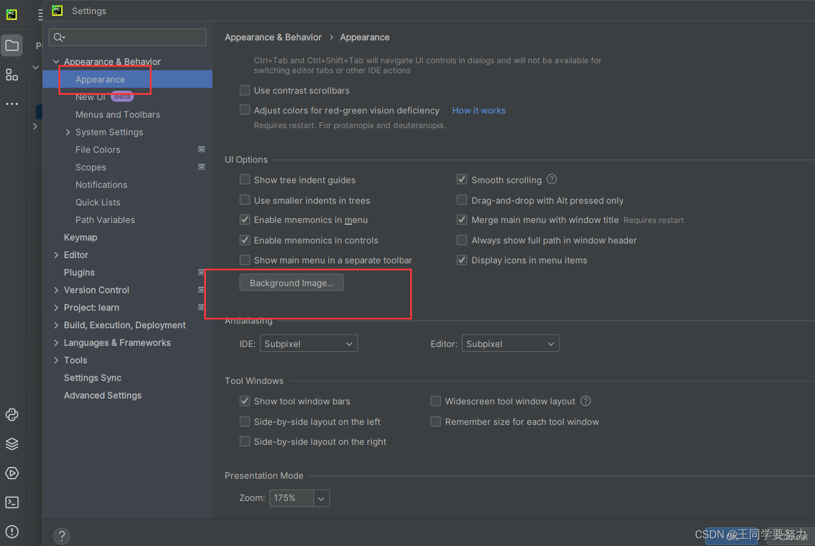The image size is (815, 546).
Task: Enable Use contrast scrollbars checkbox
Action: pos(245,91)
